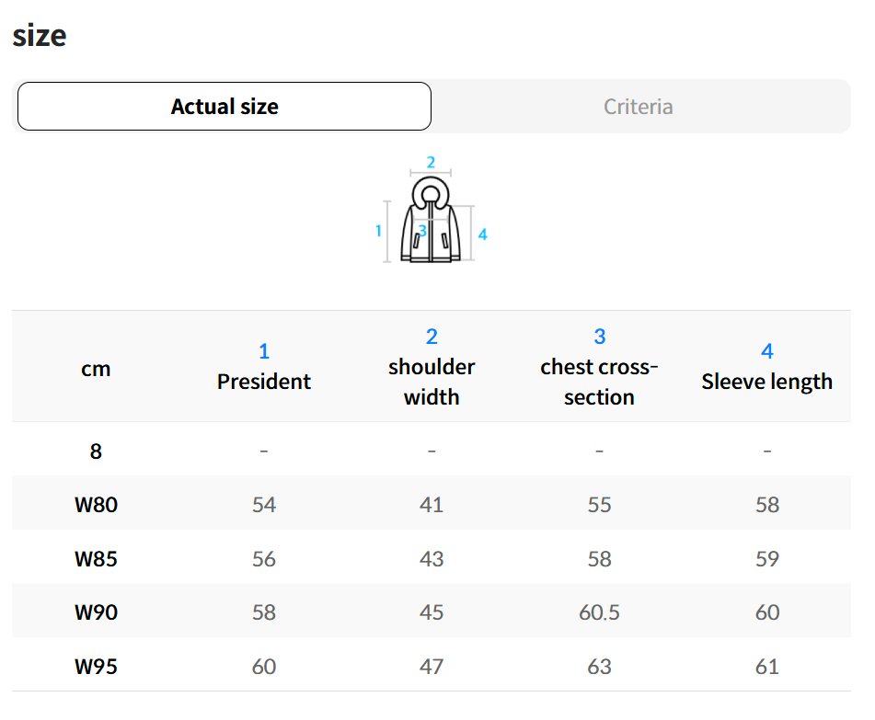Select the W80 size row label

click(96, 504)
